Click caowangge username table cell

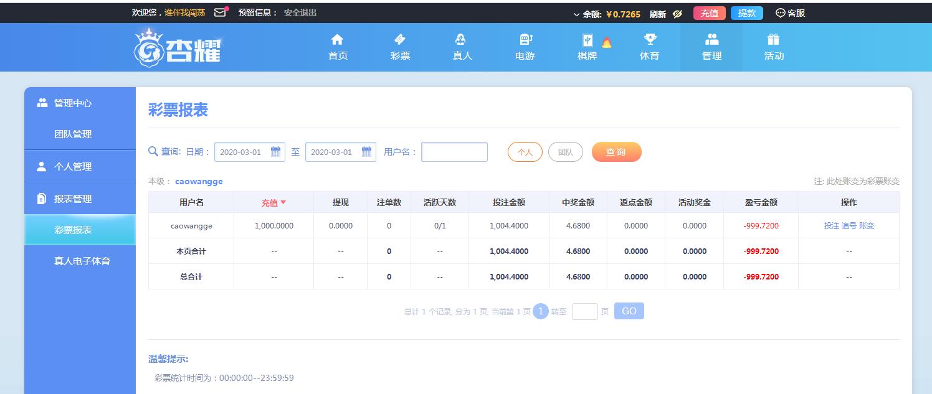(191, 226)
